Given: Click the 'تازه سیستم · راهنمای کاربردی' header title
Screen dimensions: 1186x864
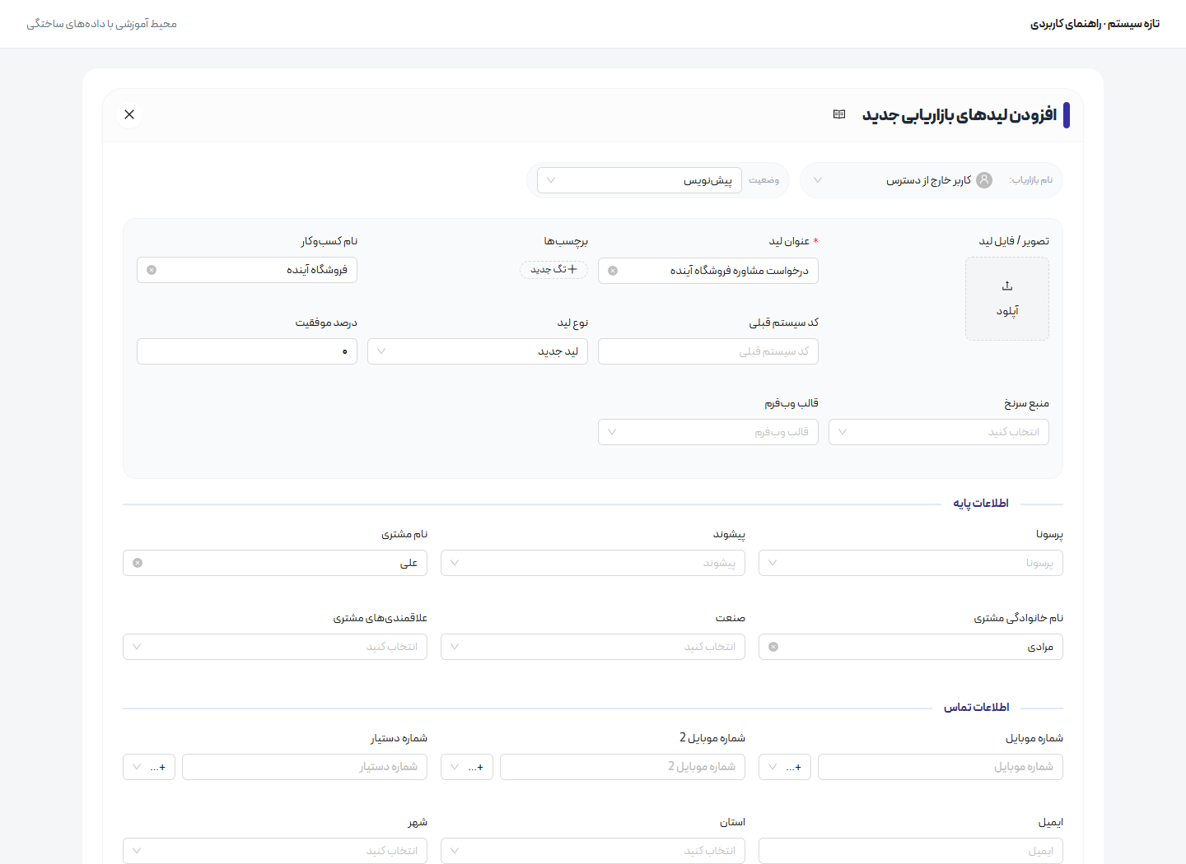Looking at the screenshot, I should 1095,24.
